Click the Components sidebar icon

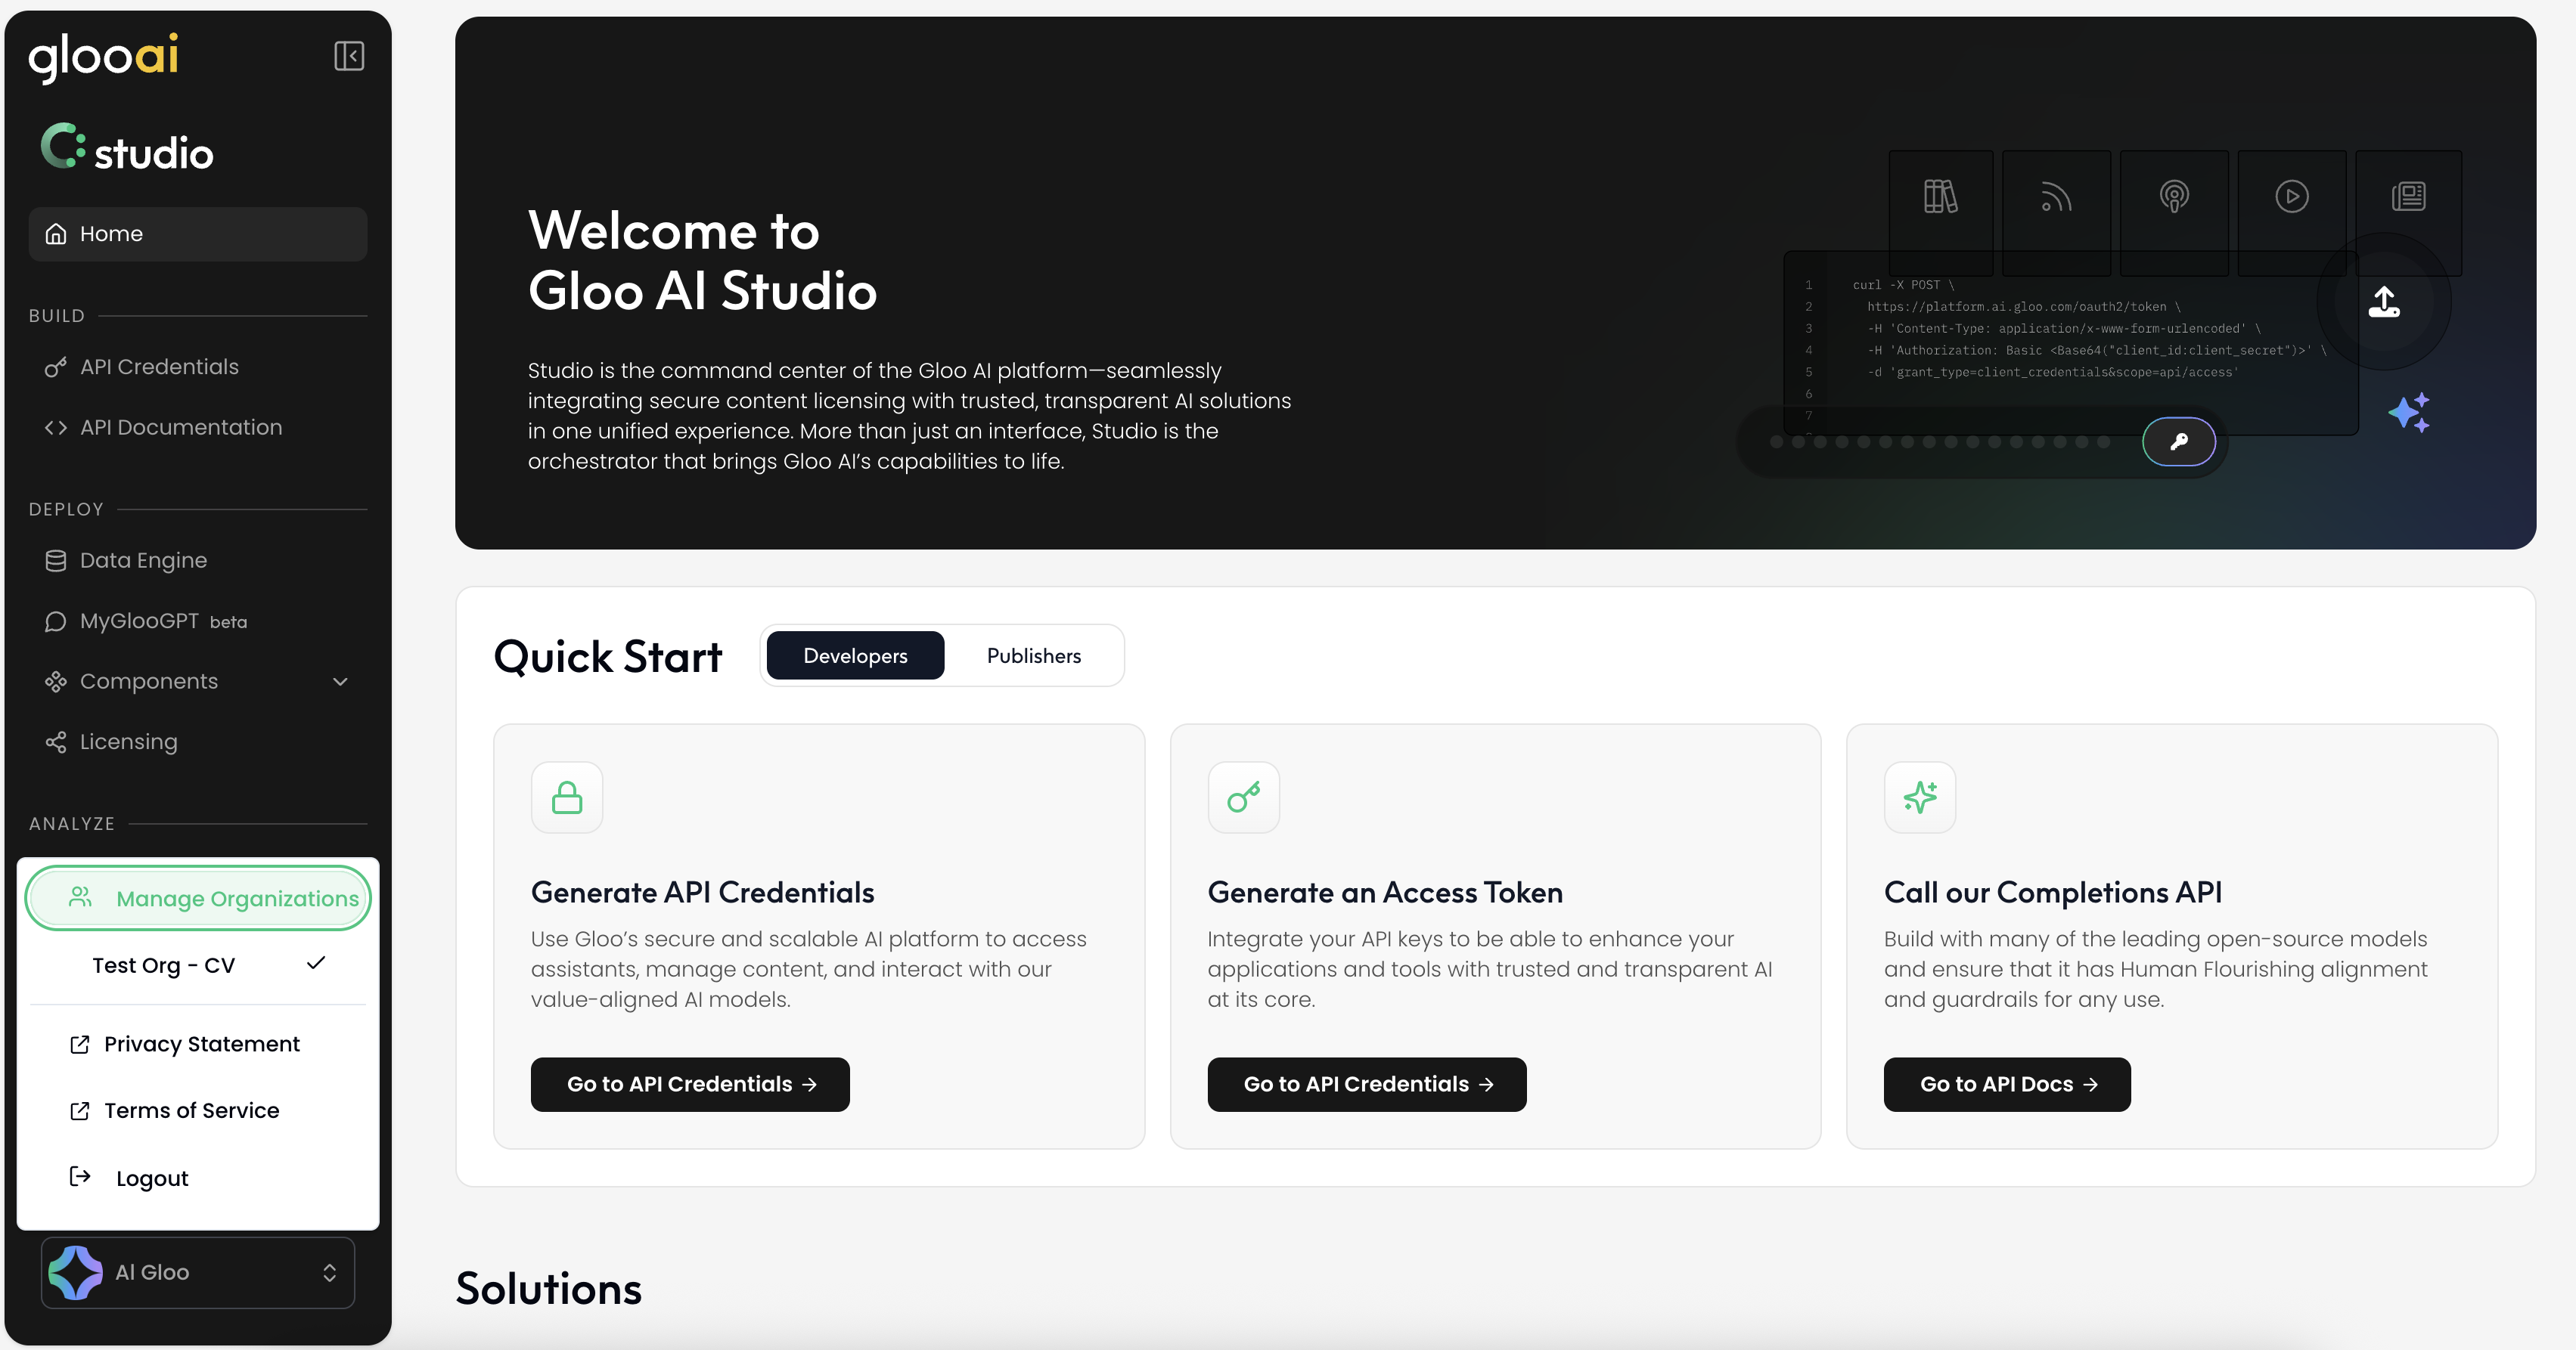[x=56, y=682]
